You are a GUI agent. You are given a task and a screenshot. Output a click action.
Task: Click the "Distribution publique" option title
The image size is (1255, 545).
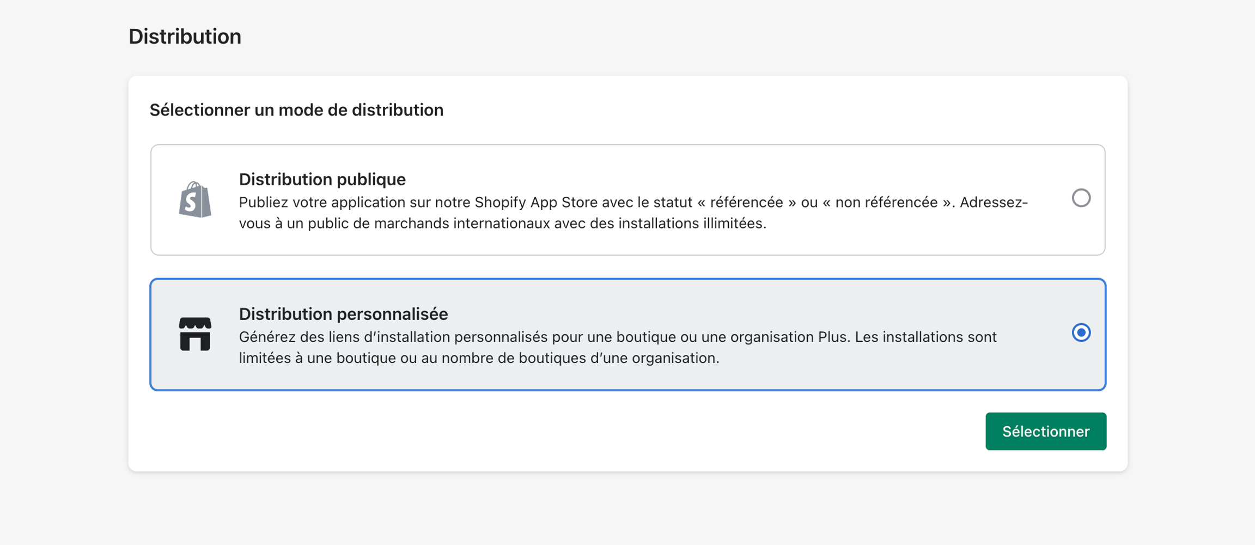(322, 179)
